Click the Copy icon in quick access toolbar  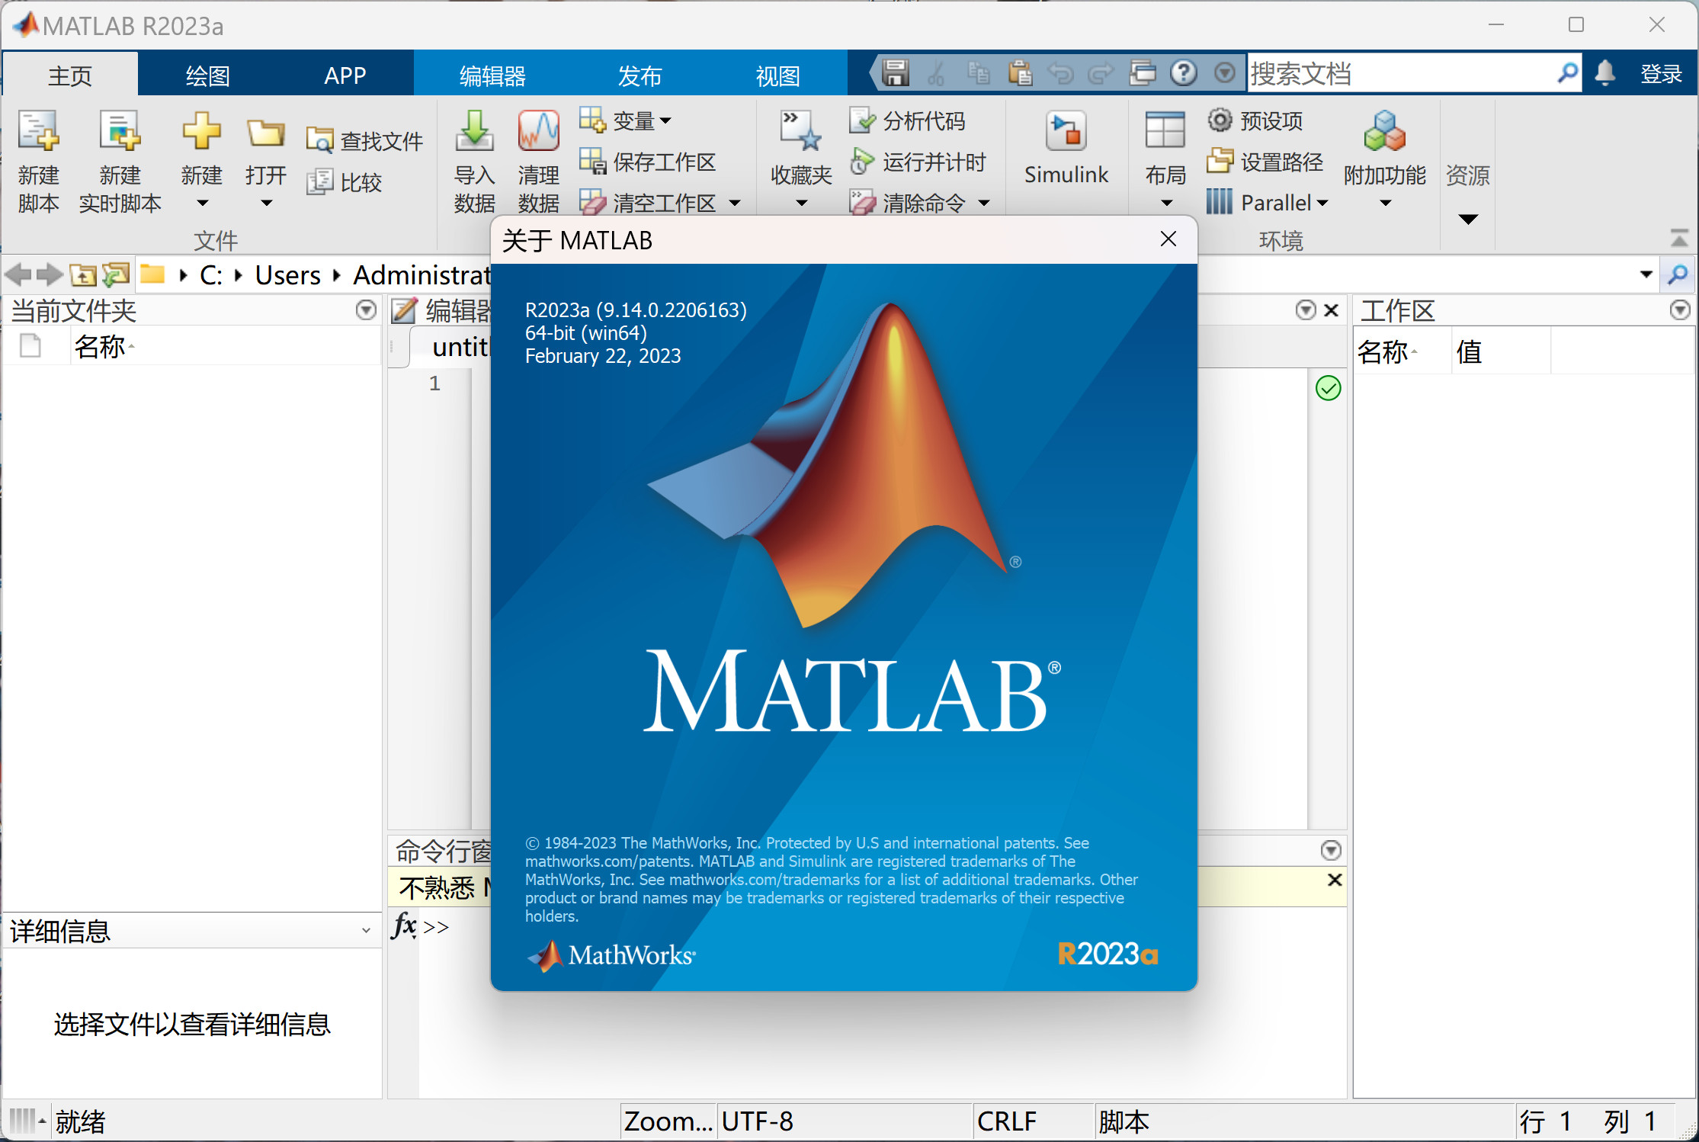978,73
